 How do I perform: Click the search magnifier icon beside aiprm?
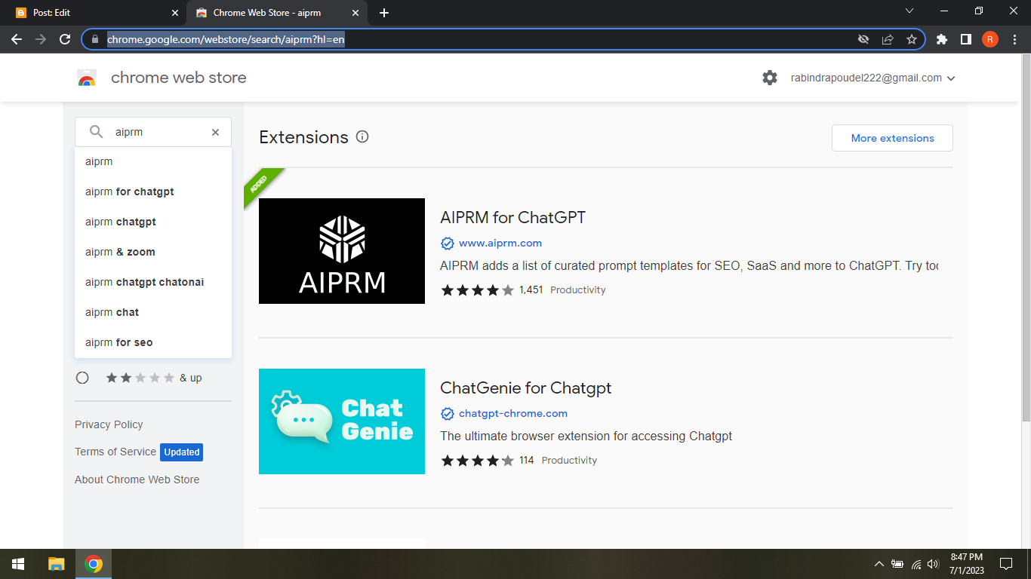[97, 132]
